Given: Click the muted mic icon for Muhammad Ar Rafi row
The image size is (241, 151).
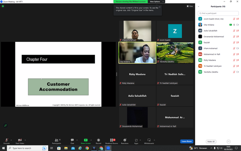Looking at the screenshot, I should pos(234,54).
